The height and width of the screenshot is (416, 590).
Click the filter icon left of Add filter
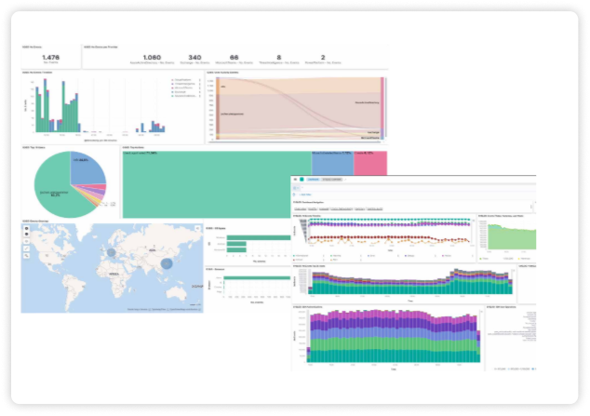click(x=296, y=193)
